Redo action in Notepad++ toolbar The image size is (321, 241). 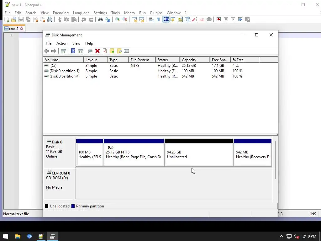pos(91,19)
